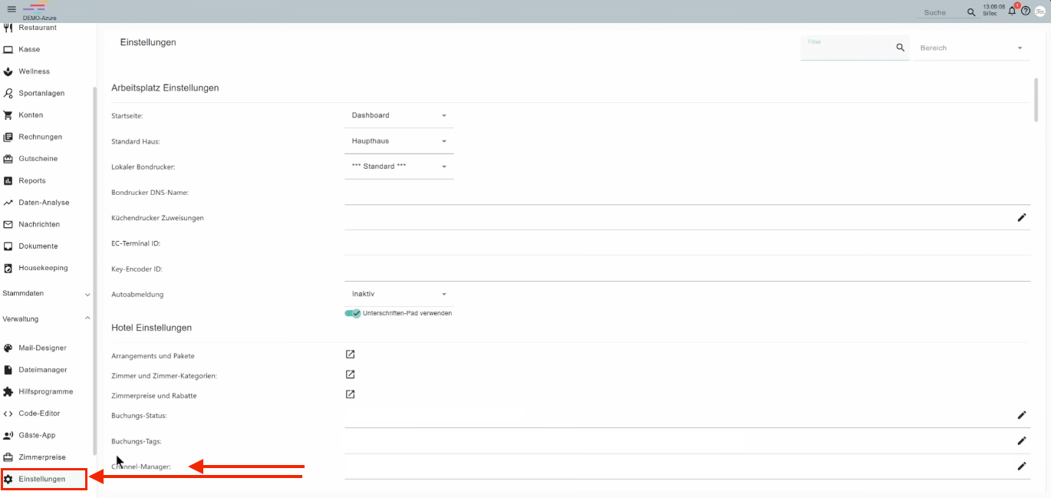Edit Küchendrucker Zuweisungen with pencil icon

[x=1021, y=218]
